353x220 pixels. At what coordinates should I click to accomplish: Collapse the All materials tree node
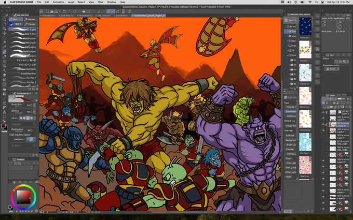286,27
